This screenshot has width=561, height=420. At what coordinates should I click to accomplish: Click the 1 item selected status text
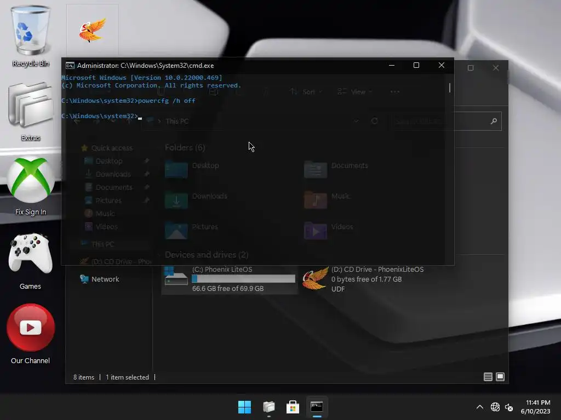(x=127, y=377)
